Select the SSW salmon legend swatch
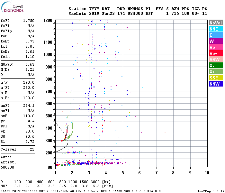The image size is (225, 193). (x=216, y=59)
